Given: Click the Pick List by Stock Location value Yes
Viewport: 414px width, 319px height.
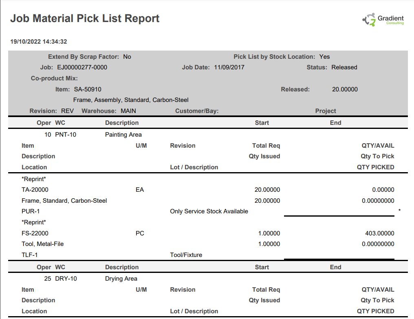Looking at the screenshot, I should coord(324,57).
